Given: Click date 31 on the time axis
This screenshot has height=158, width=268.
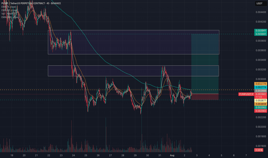Looking at the screenshot, I should click(160, 155).
